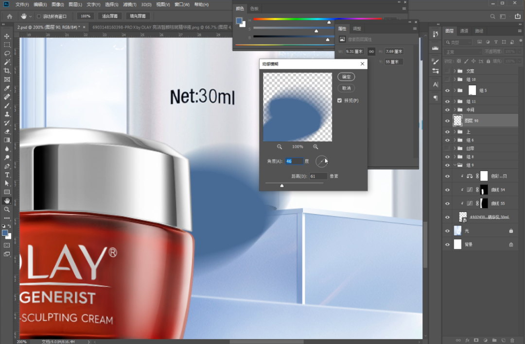Select the Eyedropper tool
The height and width of the screenshot is (344, 525).
[7, 88]
